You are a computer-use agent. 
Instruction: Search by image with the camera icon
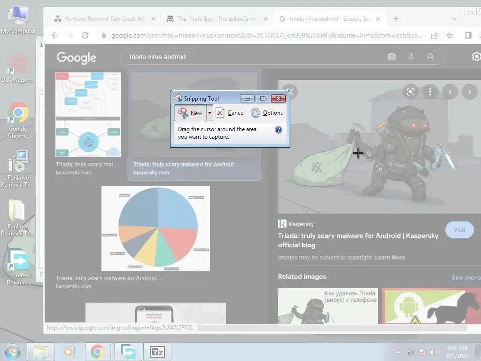coord(392,57)
